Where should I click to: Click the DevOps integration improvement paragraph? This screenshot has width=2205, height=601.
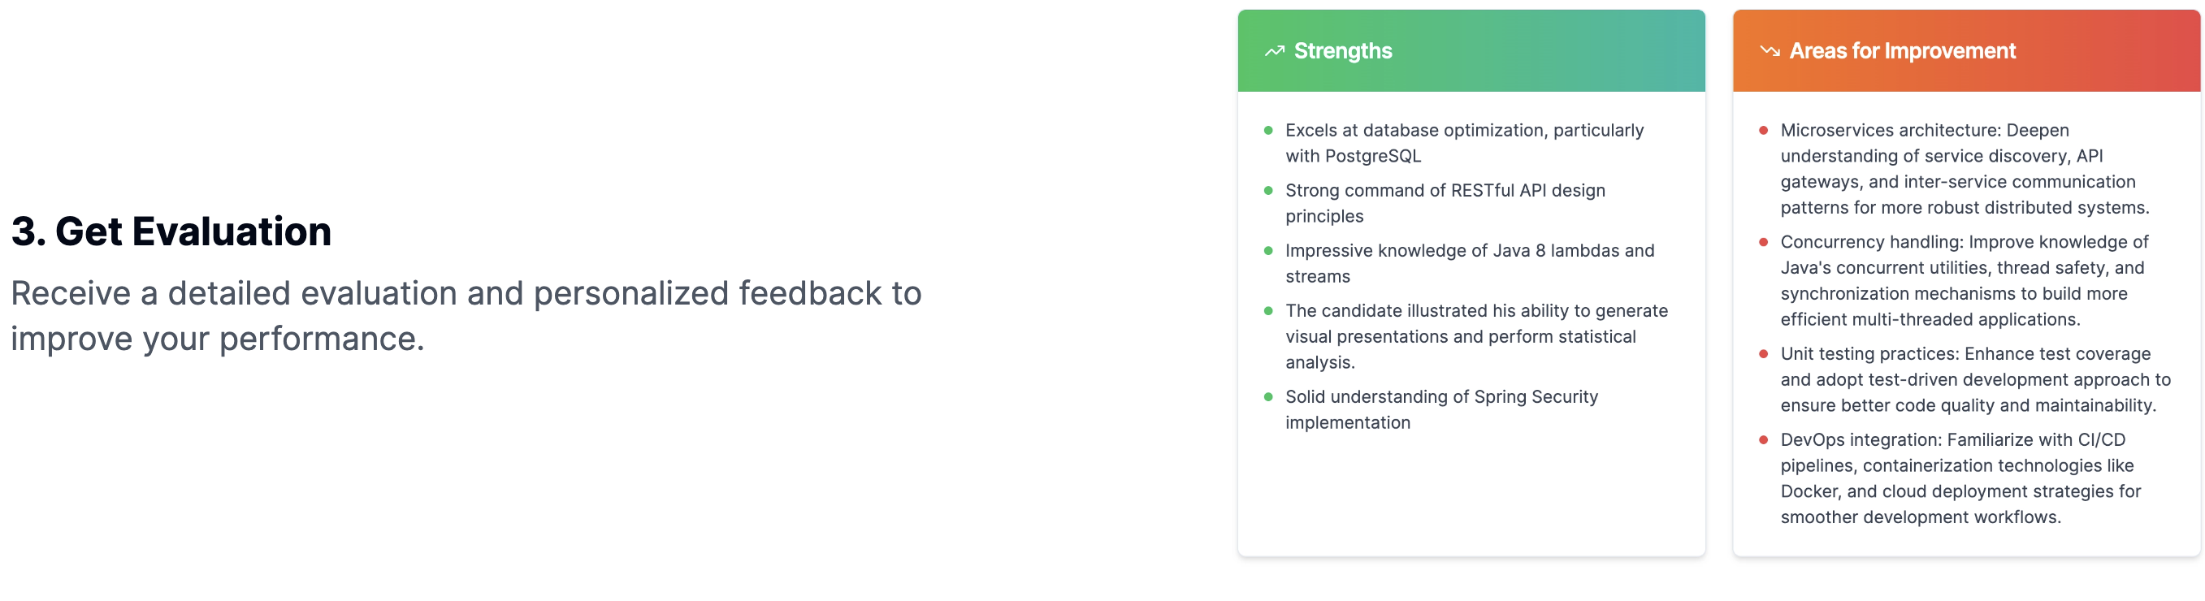coord(1960,478)
